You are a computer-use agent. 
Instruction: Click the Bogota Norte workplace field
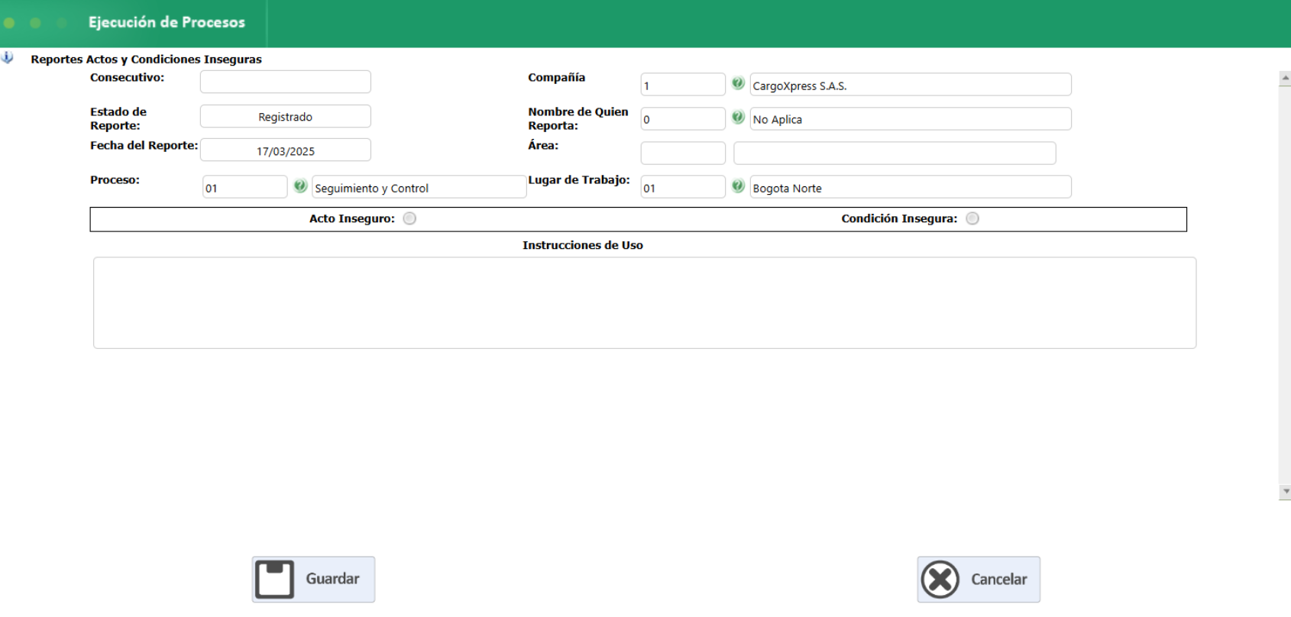coord(911,187)
